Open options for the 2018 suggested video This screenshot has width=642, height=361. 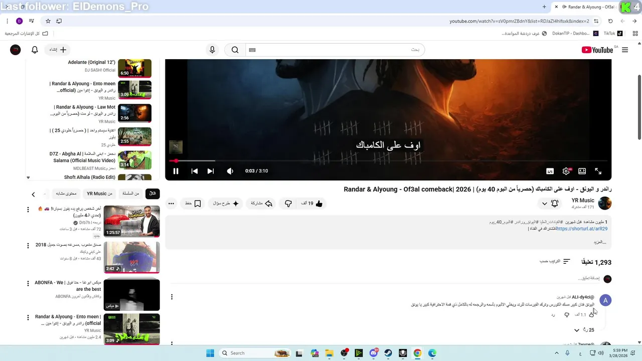pos(28,246)
